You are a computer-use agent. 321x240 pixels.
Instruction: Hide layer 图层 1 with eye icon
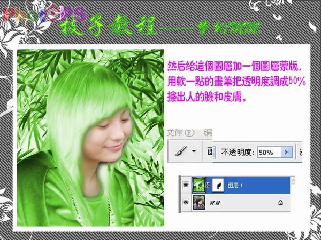[x=186, y=185]
